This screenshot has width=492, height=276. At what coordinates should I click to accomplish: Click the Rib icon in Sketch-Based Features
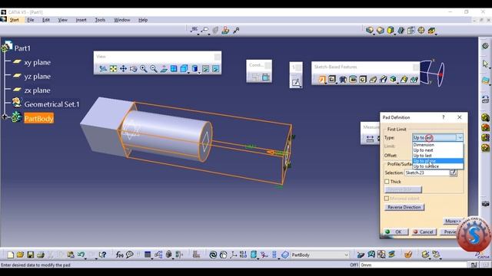click(373, 80)
